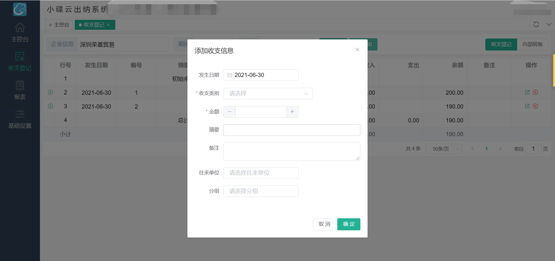Expand the tab bar chevron menu

coord(549,24)
